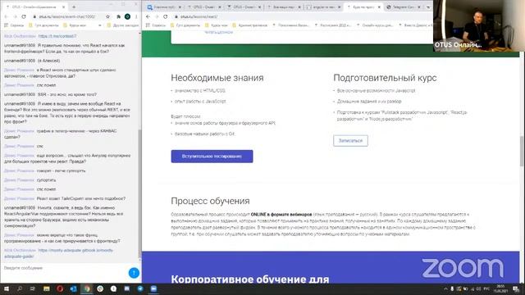Open the Telegram taskbar icon

click(x=140, y=288)
